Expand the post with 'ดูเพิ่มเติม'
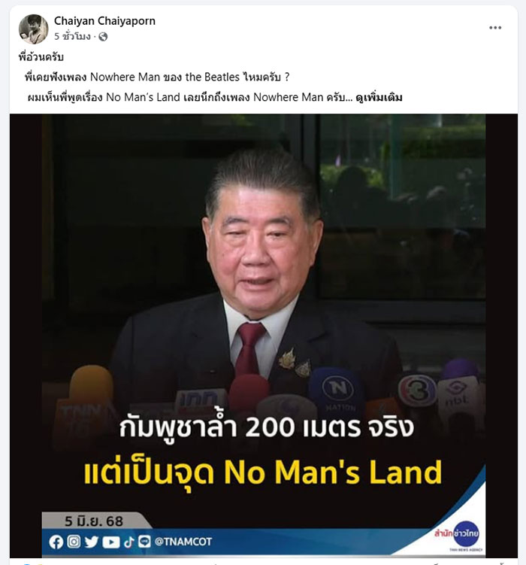 click(379, 98)
